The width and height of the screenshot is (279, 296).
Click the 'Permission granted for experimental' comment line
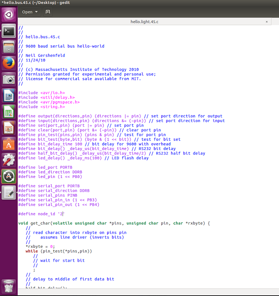point(87,74)
